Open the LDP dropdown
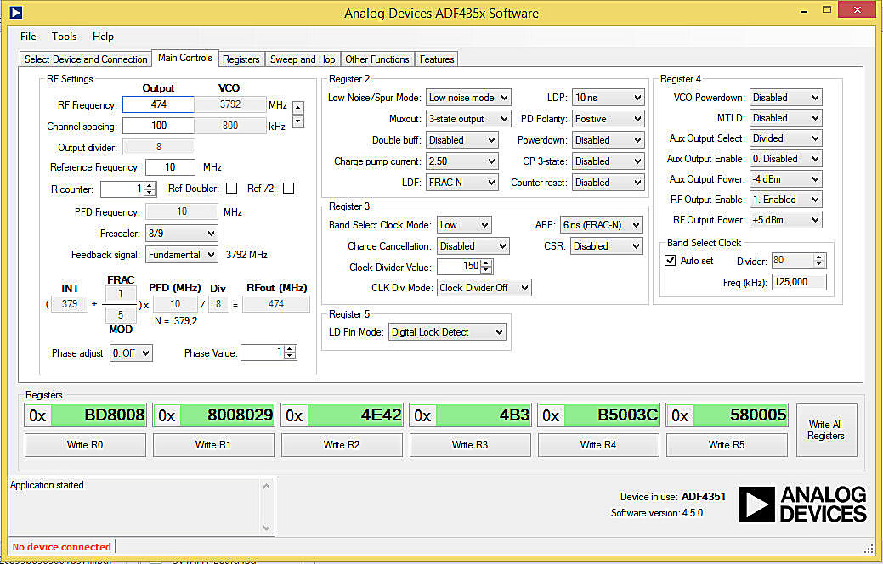This screenshot has width=883, height=564. click(608, 98)
